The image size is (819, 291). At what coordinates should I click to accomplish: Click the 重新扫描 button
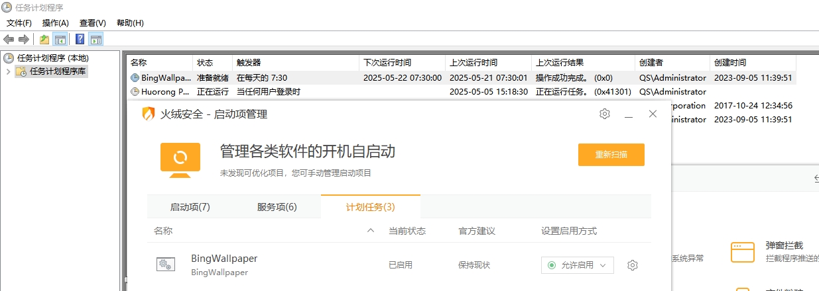tap(611, 155)
